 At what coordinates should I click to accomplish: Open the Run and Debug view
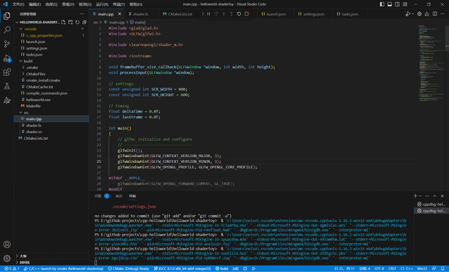pyautogui.click(x=7, y=58)
